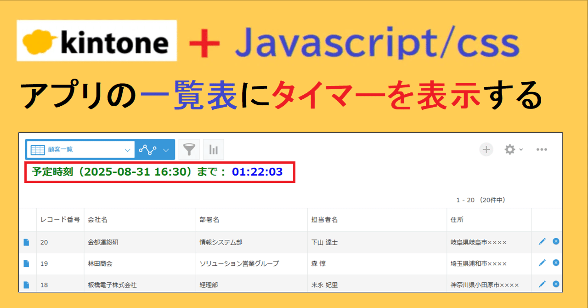Edit the 林田商会 record with pencil
The height and width of the screenshot is (308, 588).
tap(542, 262)
